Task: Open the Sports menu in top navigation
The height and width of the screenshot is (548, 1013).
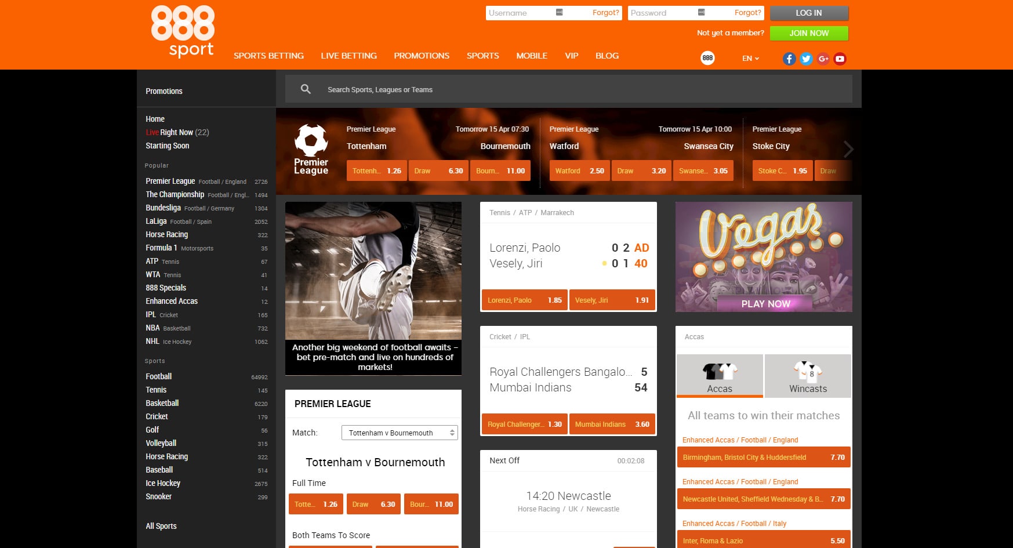Action: point(482,56)
